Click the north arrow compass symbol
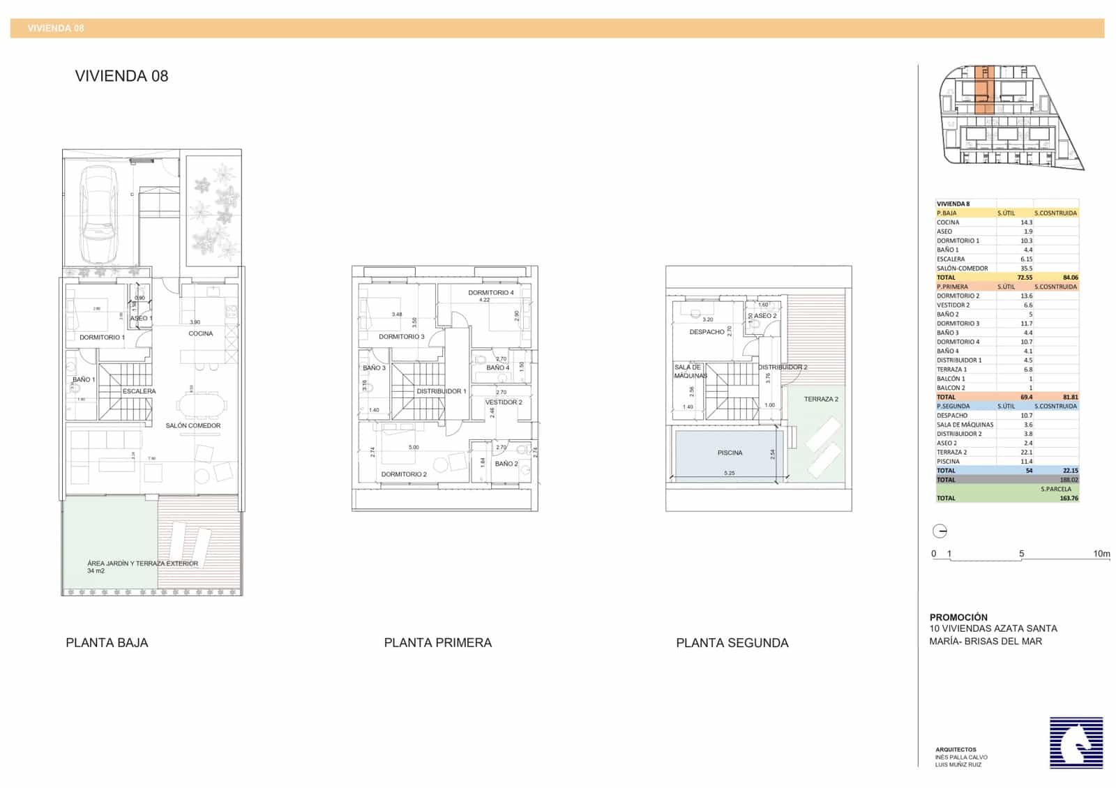Image resolution: width=1116 pixels, height=788 pixels. pos(940,531)
